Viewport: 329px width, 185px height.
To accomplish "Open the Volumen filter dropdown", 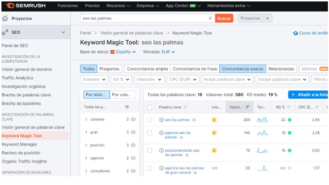I will pyautogui.click(x=94, y=79).
